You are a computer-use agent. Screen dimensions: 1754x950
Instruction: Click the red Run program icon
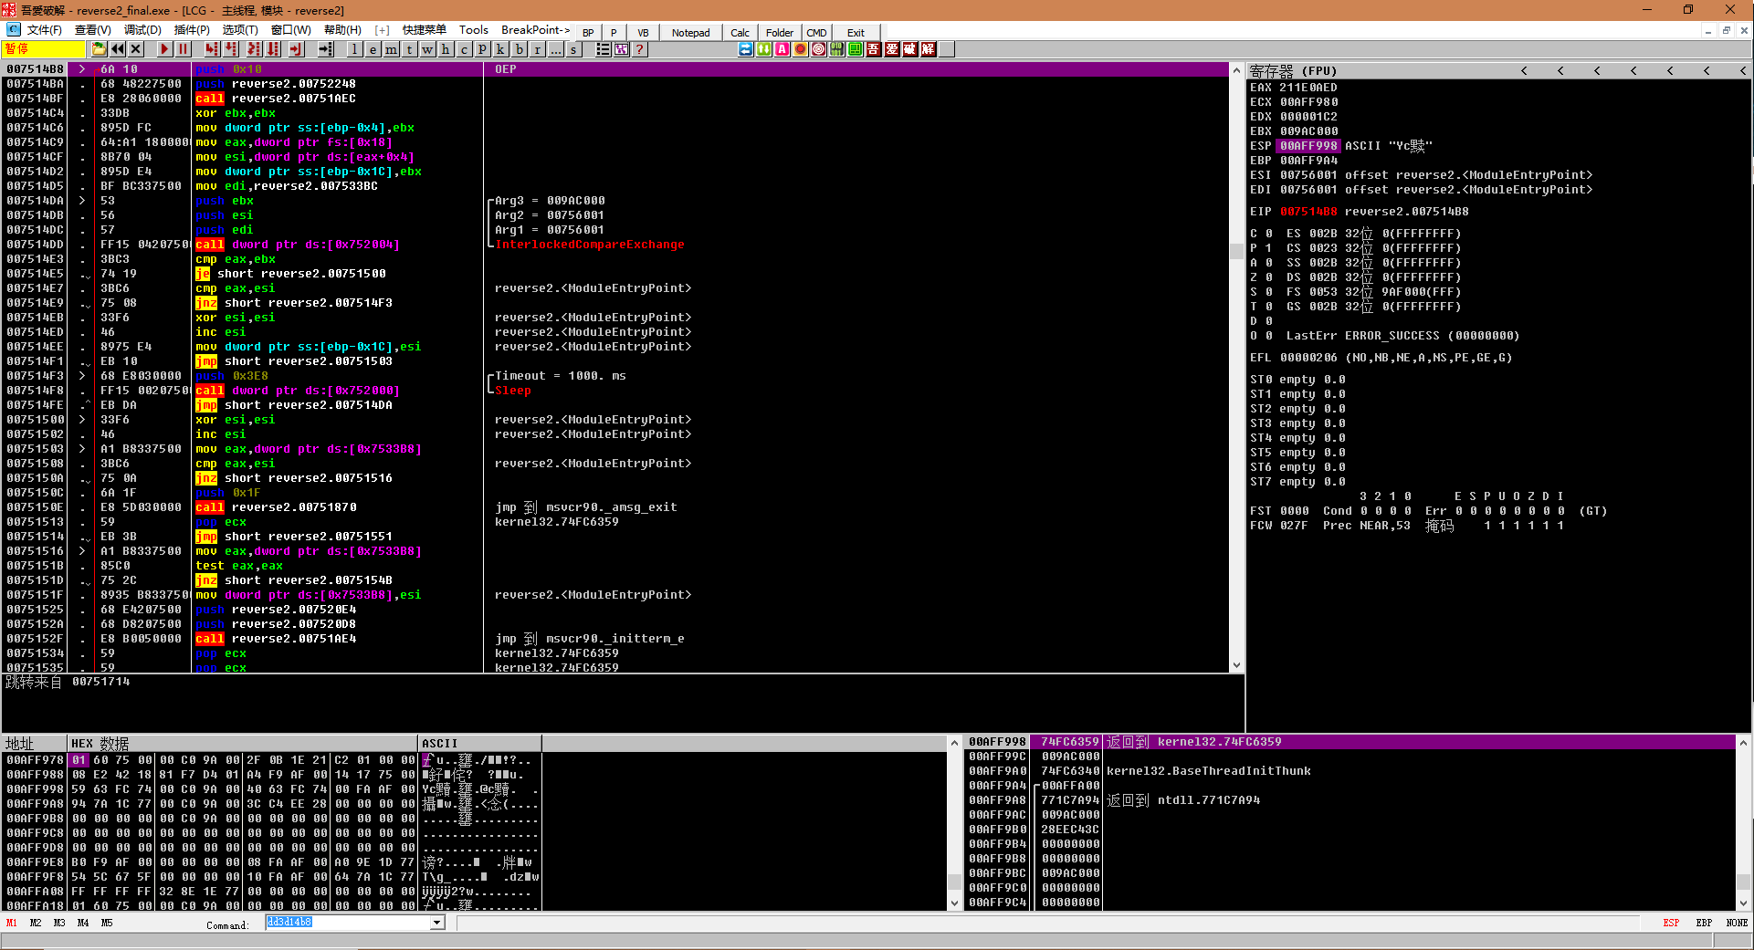(164, 49)
